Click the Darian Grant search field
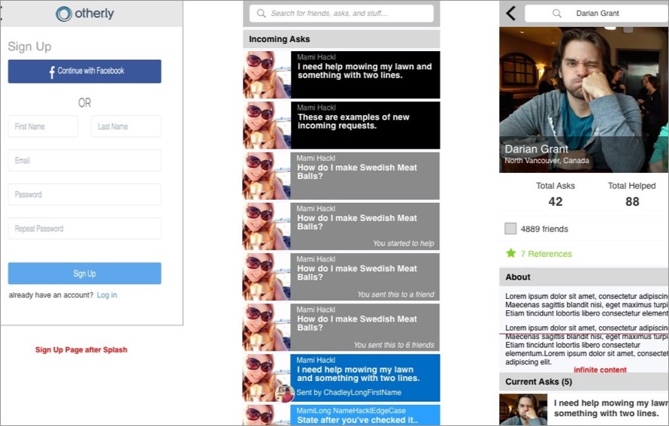 [597, 14]
